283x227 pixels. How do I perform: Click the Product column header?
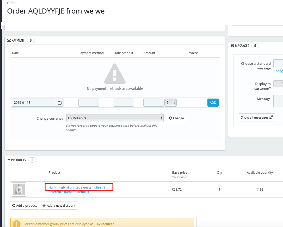(x=54, y=173)
